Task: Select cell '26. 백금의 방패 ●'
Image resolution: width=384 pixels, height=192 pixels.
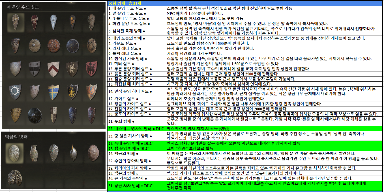Action: coord(137,154)
